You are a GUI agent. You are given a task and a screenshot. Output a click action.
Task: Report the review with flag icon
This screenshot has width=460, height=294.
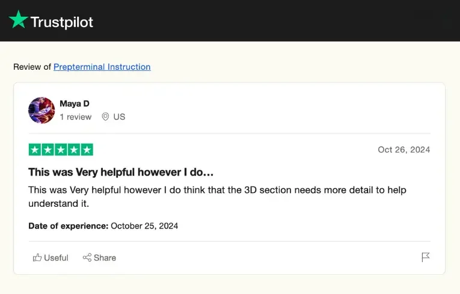425,257
